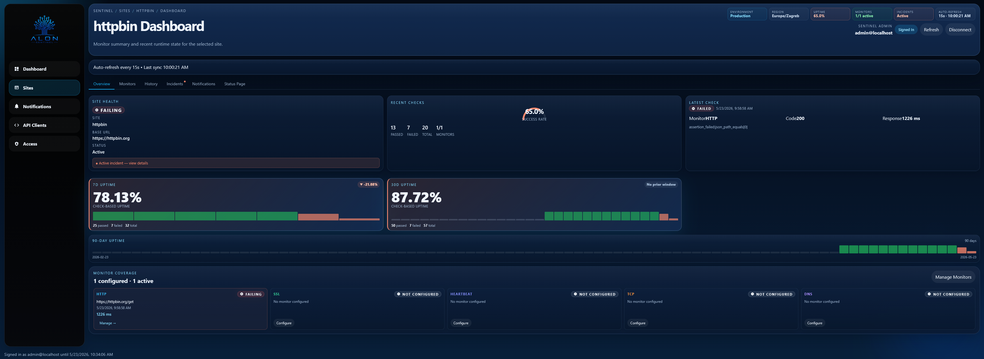This screenshot has height=359, width=984.
Task: Click HTTPBIN in the breadcrumb
Action: (x=145, y=11)
